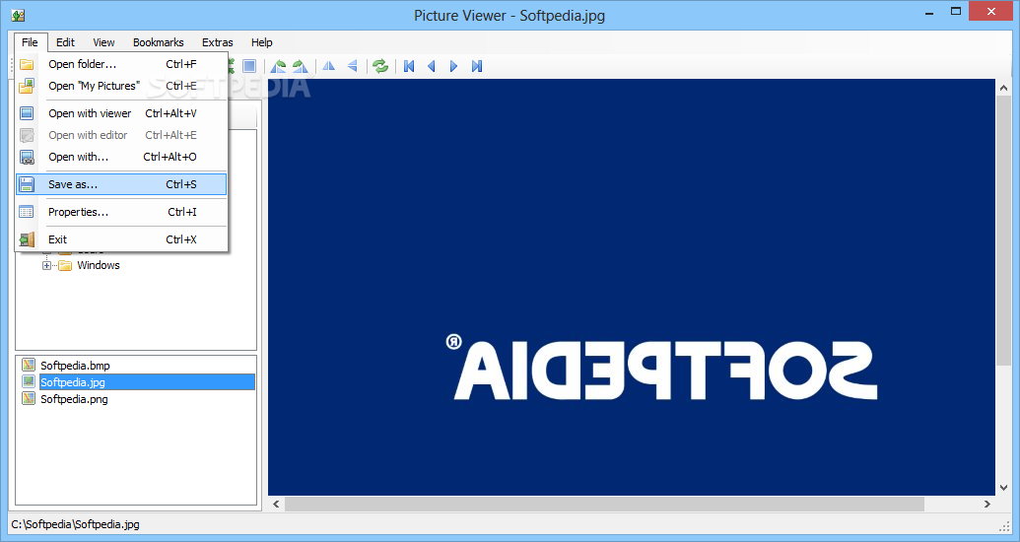
Task: Choose Exit from File menu
Action: [121, 239]
